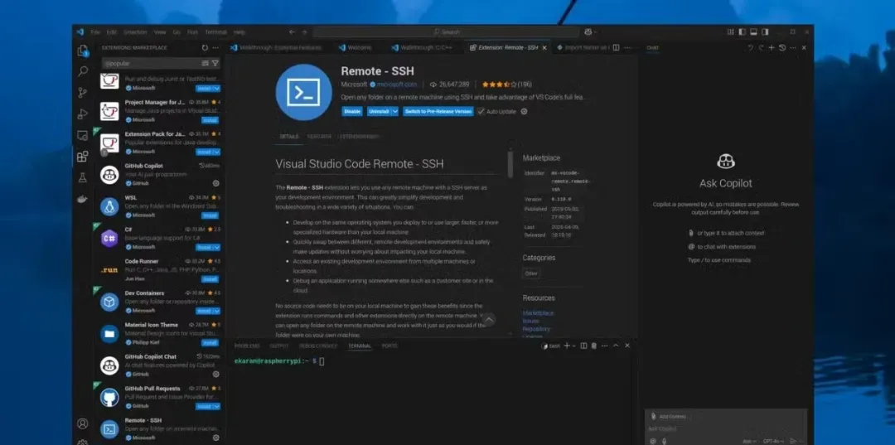Open the Remote Explorer view
Image resolution: width=895 pixels, height=445 pixels.
(x=83, y=135)
